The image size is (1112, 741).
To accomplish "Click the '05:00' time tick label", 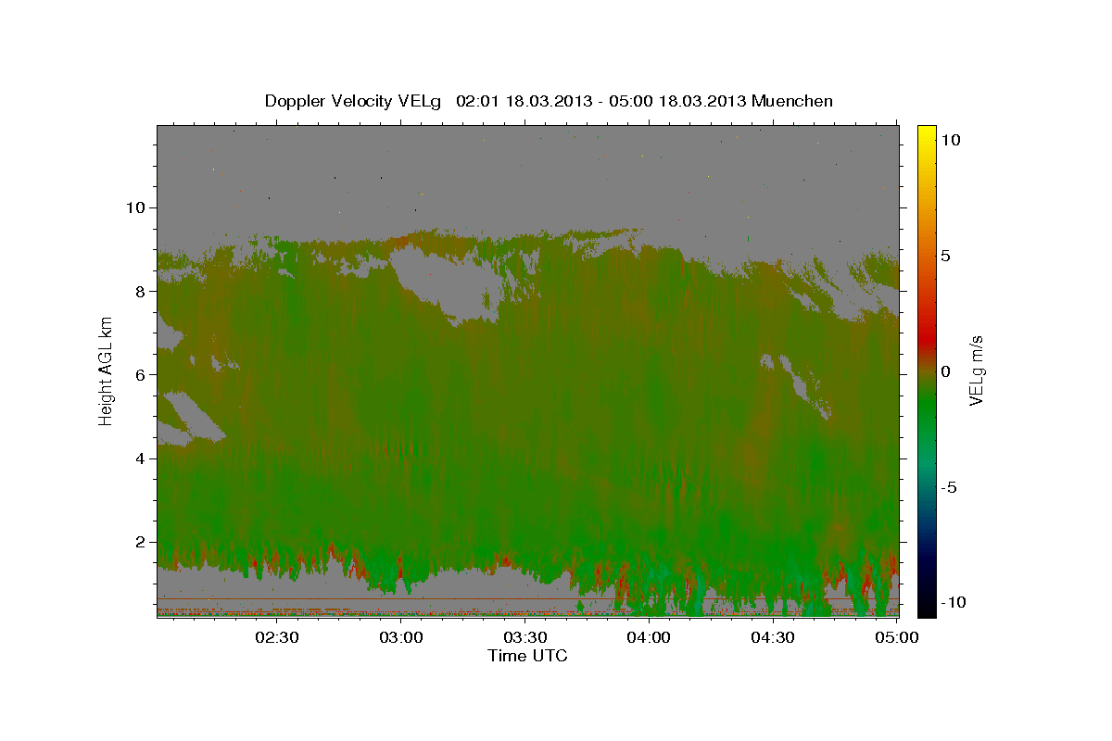I will point(897,637).
